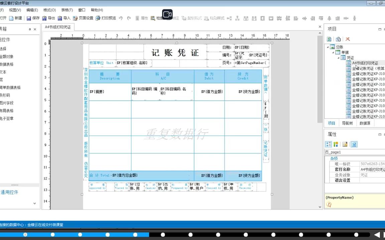
Task: Open the 格式(O) menu
Action: coord(49,10)
